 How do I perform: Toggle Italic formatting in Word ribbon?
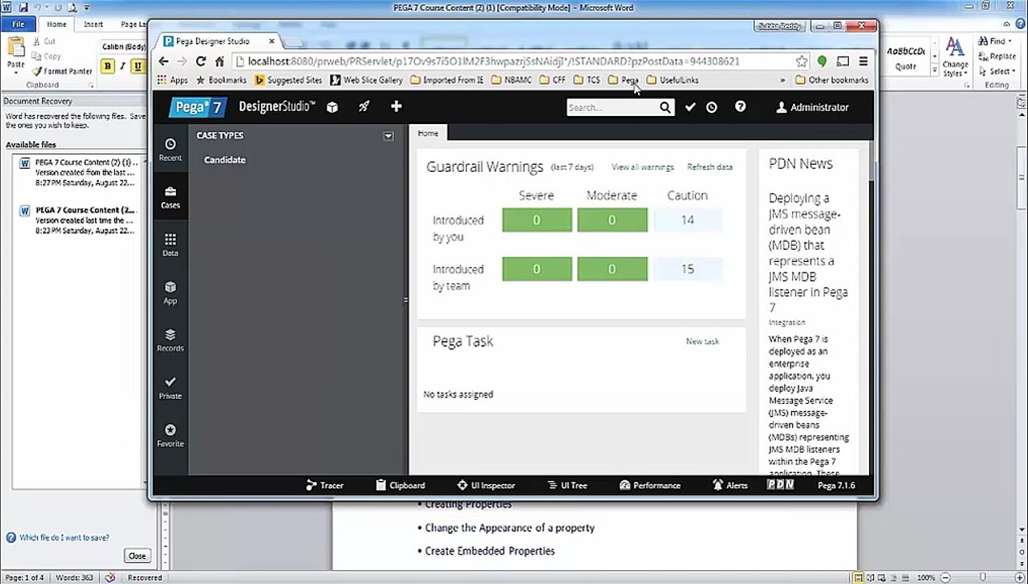122,67
